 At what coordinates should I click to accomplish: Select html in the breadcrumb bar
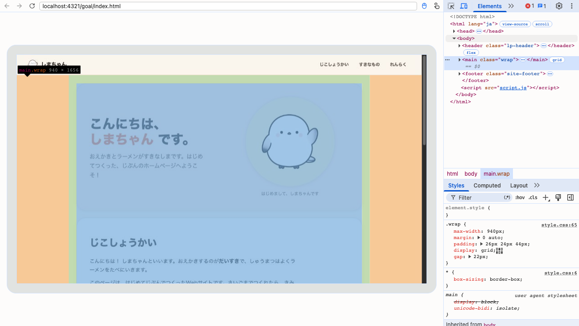pyautogui.click(x=452, y=174)
